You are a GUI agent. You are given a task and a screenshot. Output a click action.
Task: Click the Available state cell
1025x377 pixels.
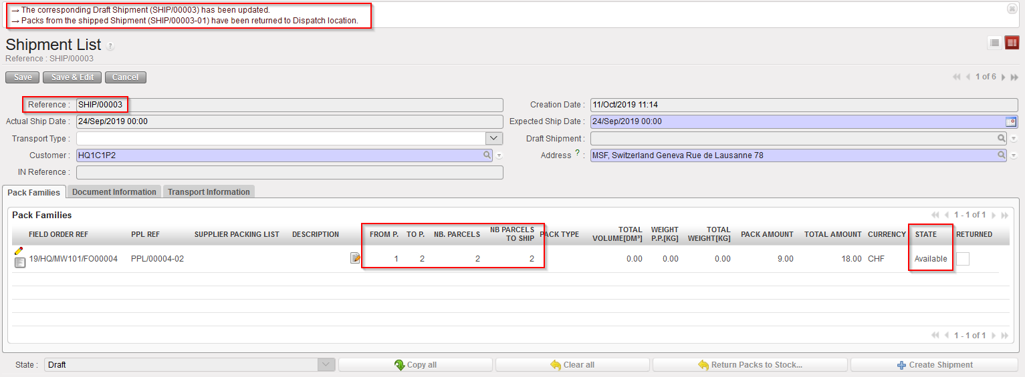point(931,259)
